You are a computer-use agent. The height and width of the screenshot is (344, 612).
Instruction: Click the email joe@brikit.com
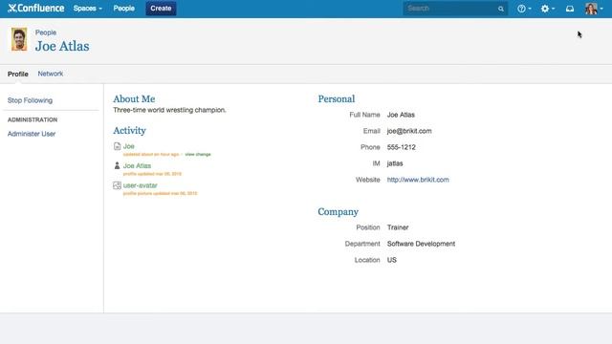[409, 131]
